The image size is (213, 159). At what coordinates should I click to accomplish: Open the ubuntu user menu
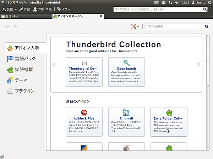point(198,2)
